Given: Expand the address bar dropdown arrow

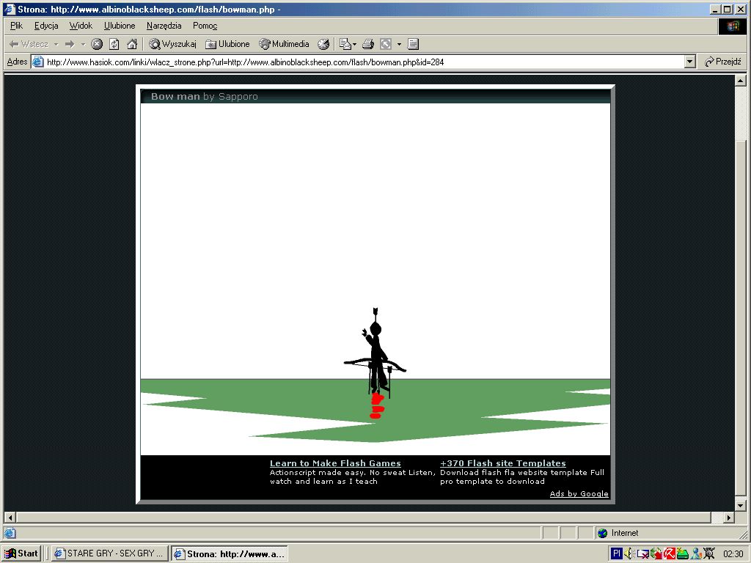Looking at the screenshot, I should 689,62.
